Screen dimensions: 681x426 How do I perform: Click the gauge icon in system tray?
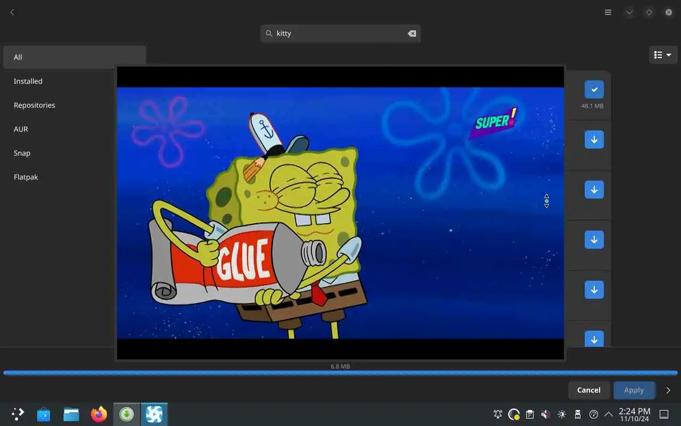pyautogui.click(x=594, y=414)
